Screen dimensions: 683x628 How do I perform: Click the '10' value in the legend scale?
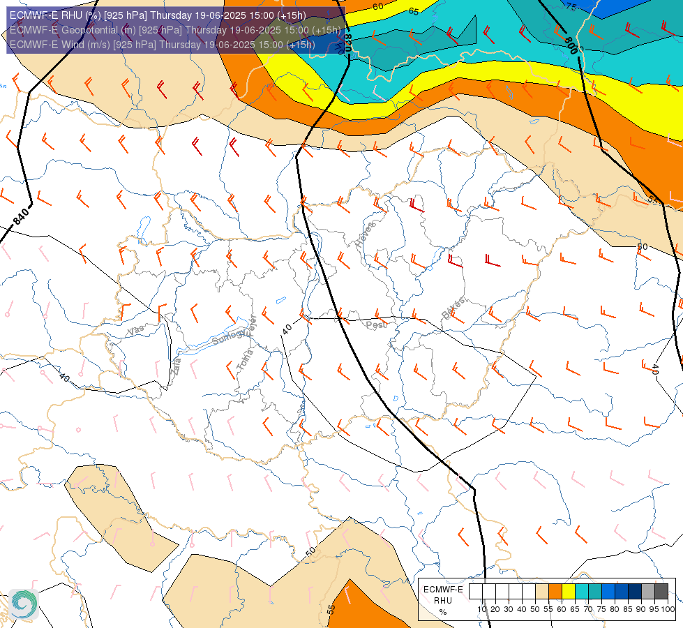tap(482, 609)
